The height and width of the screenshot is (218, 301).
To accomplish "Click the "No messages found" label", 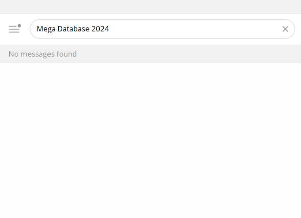I will tap(42, 54).
